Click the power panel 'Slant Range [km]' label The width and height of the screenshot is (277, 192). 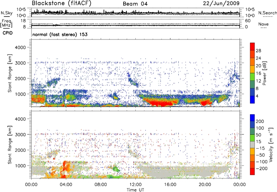click(10, 73)
